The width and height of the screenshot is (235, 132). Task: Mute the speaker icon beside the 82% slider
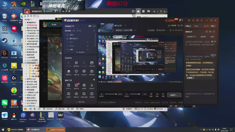tap(126, 94)
